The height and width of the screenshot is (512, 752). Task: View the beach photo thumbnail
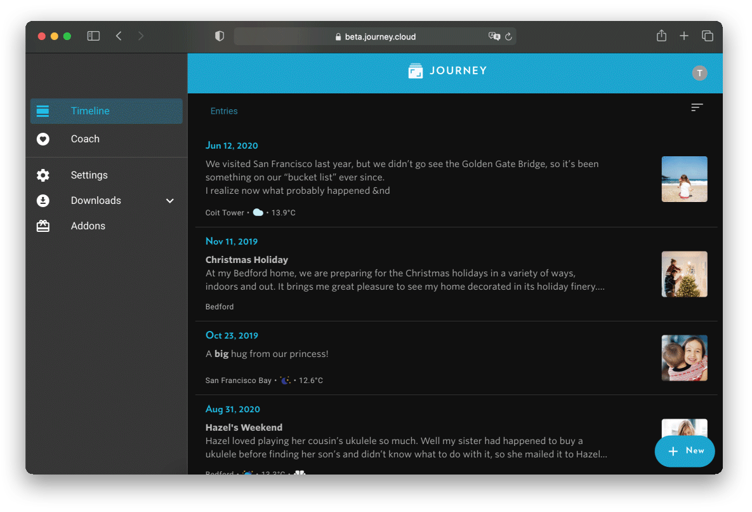coord(684,179)
